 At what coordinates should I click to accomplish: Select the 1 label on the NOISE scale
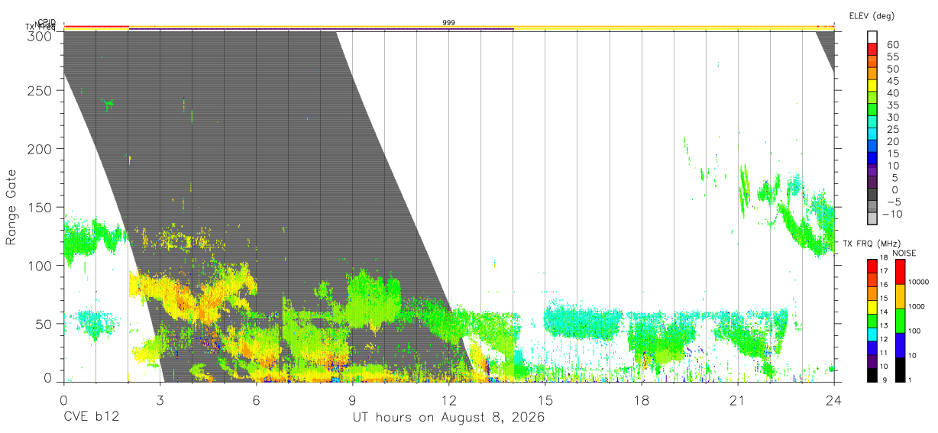(x=911, y=380)
